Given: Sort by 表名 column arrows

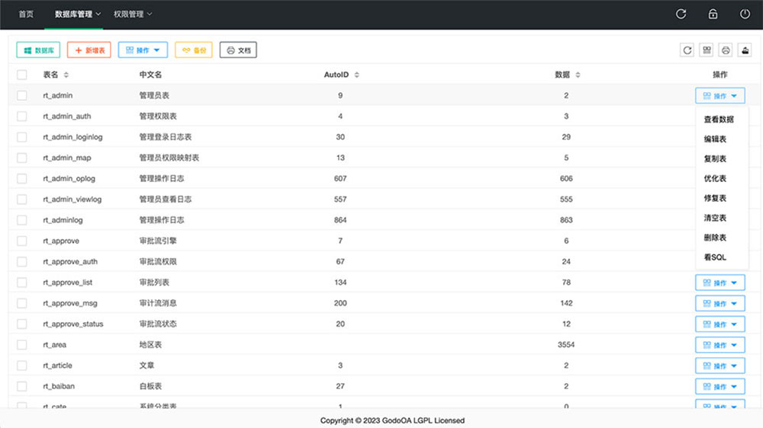Looking at the screenshot, I should [x=66, y=75].
